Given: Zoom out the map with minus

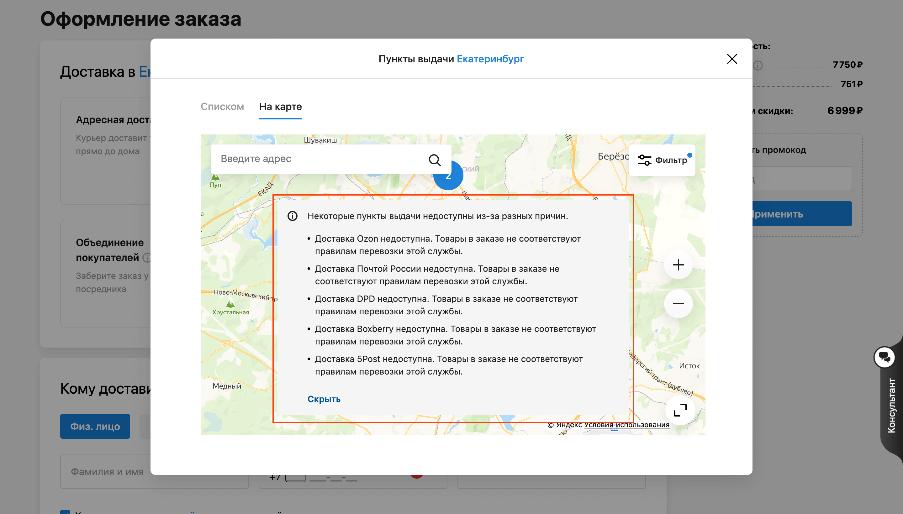Looking at the screenshot, I should click(x=678, y=304).
